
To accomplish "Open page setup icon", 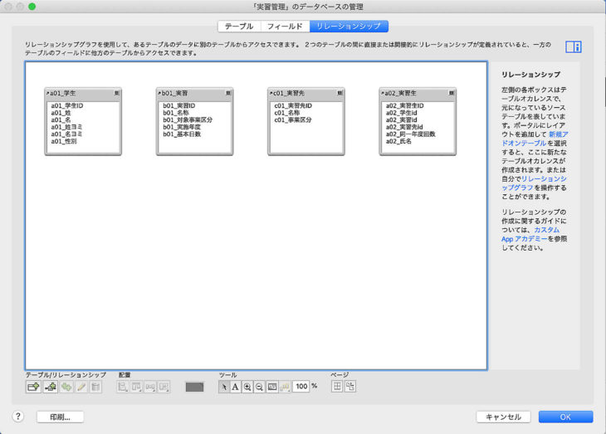I will pos(350,387).
